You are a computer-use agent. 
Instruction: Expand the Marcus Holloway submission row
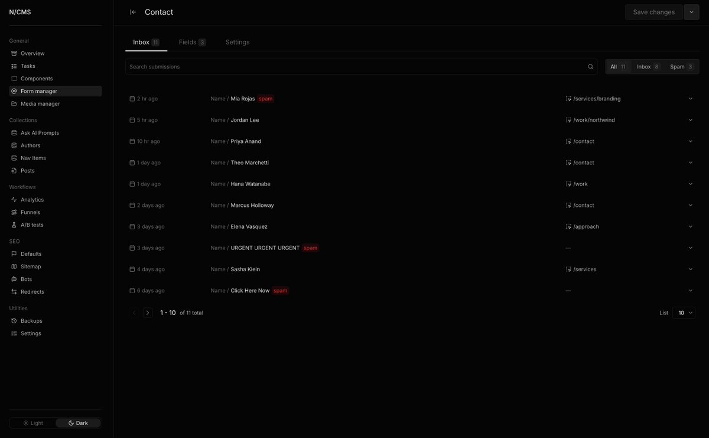point(690,205)
